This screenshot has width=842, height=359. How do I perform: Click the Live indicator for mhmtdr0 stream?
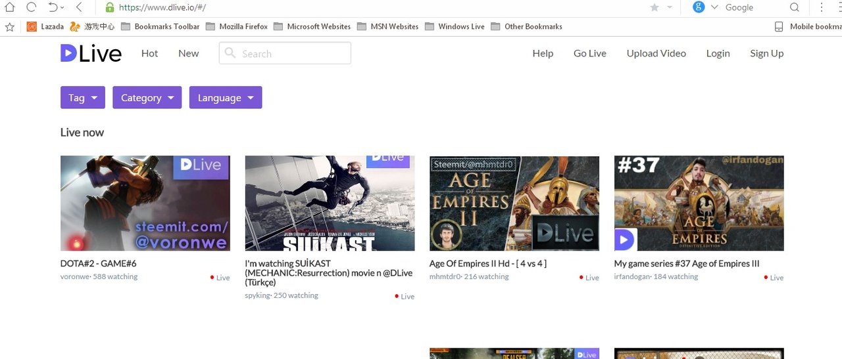coord(589,278)
